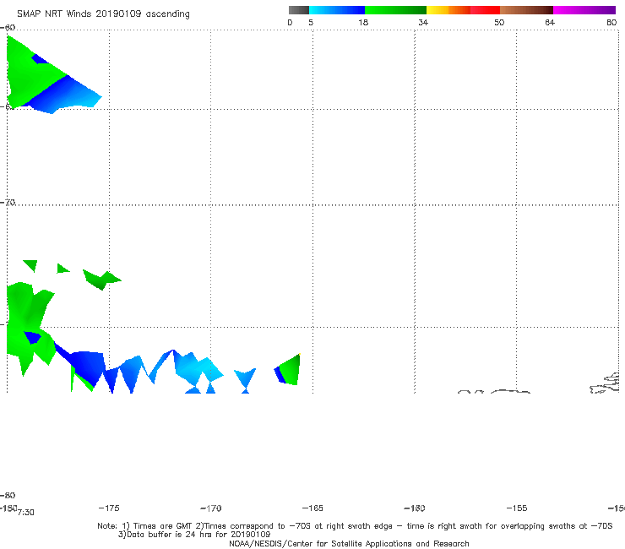
Task: Click the color scale label "64"
Action: (x=550, y=22)
